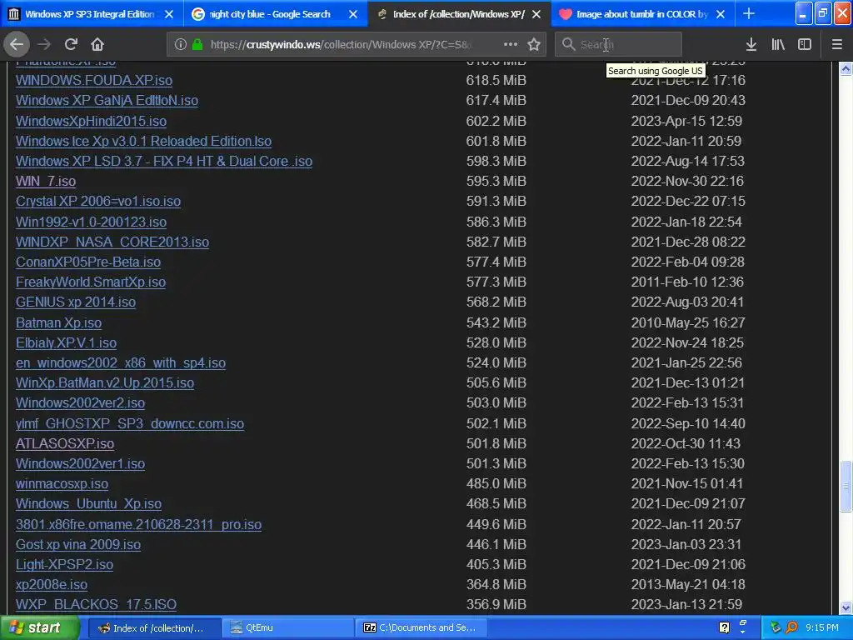Open the Firefox hamburger menu
This screenshot has width=853, height=640.
836,45
